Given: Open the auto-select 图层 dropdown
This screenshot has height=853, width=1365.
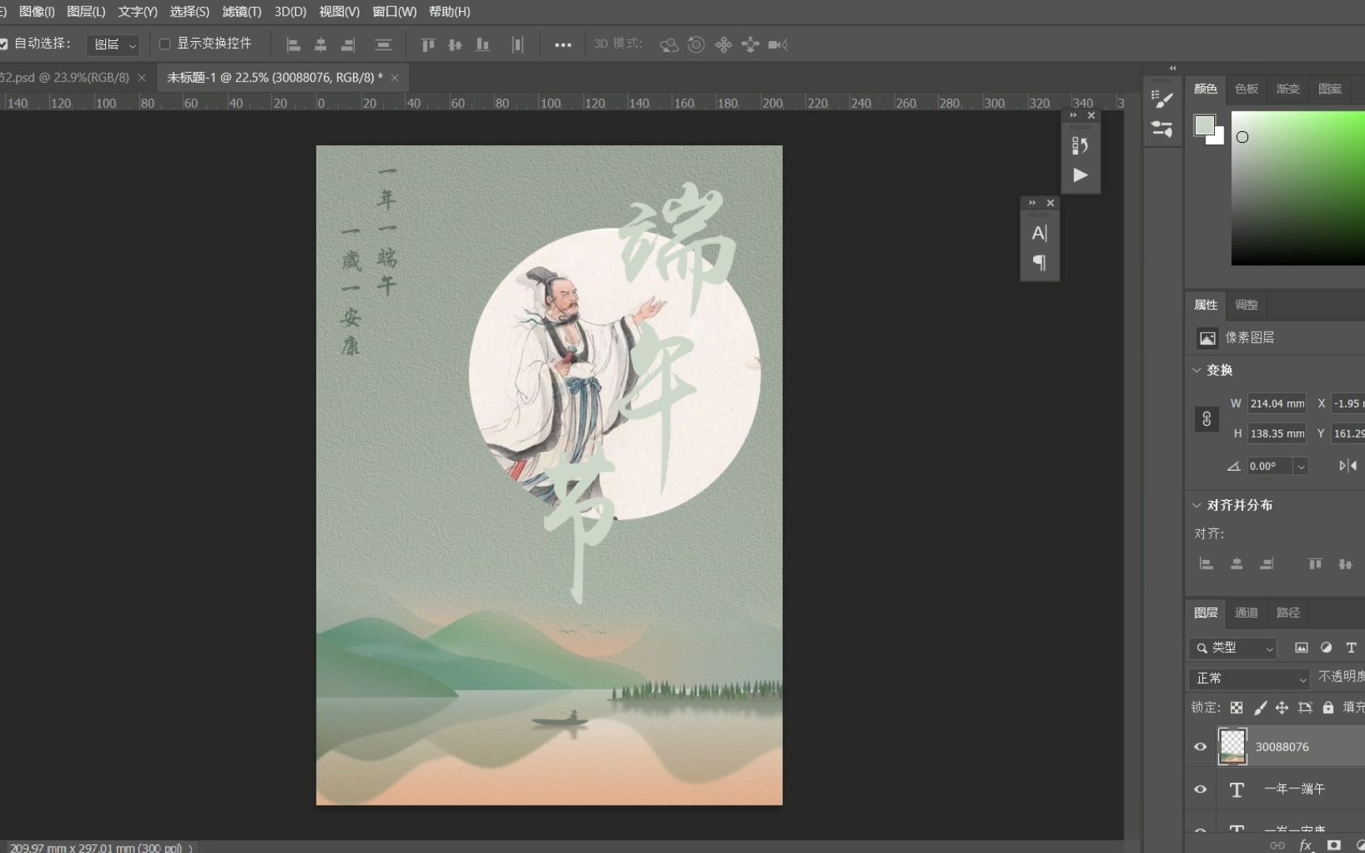Looking at the screenshot, I should 114,45.
